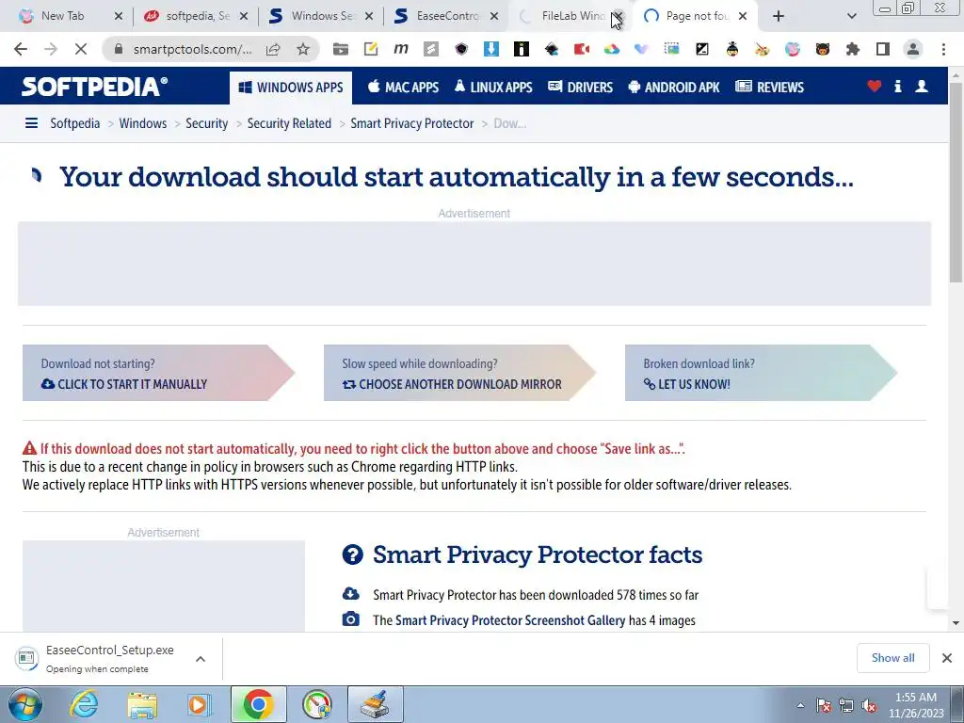Open the Extensions puzzle piece menu
Viewport: 964px width, 723px height.
853,49
